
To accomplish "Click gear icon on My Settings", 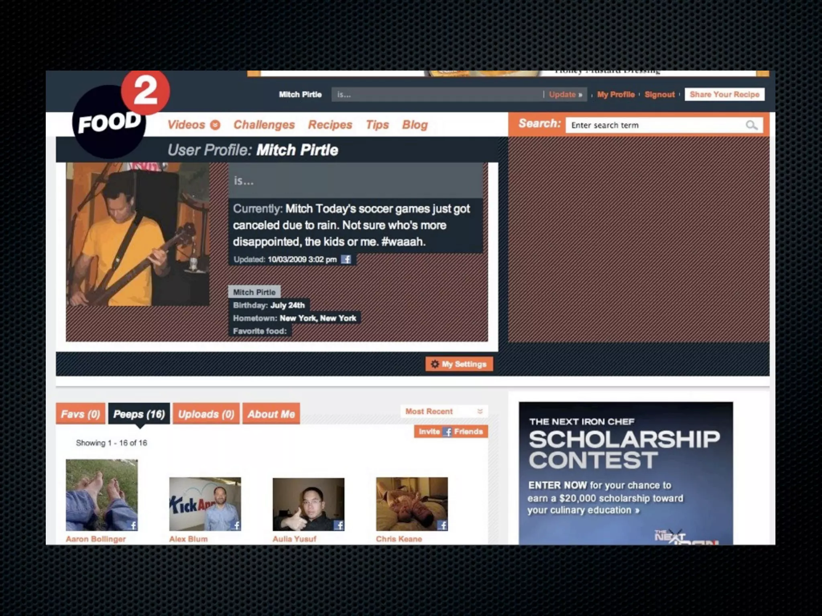I will (435, 364).
